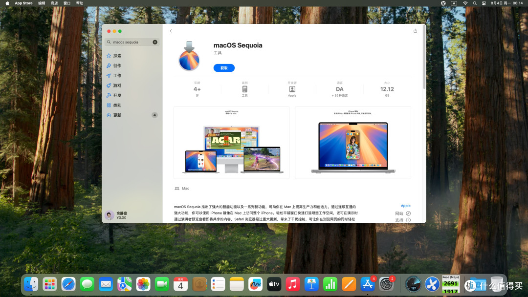Screen dimensions: 528x297
Task: Click the Control Center icon in menu bar
Action: (x=484, y=3)
